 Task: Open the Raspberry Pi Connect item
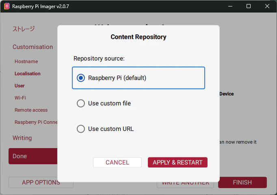(36, 122)
